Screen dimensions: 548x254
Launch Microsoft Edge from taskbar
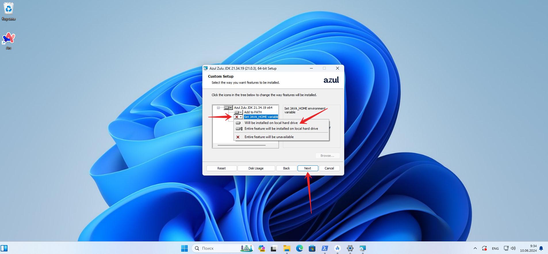click(x=299, y=248)
